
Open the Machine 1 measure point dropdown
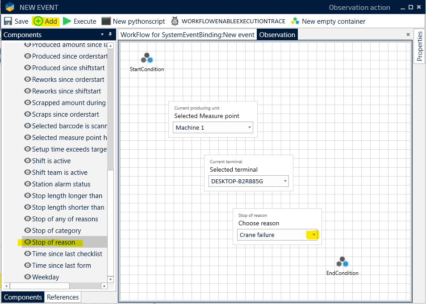[249, 128]
